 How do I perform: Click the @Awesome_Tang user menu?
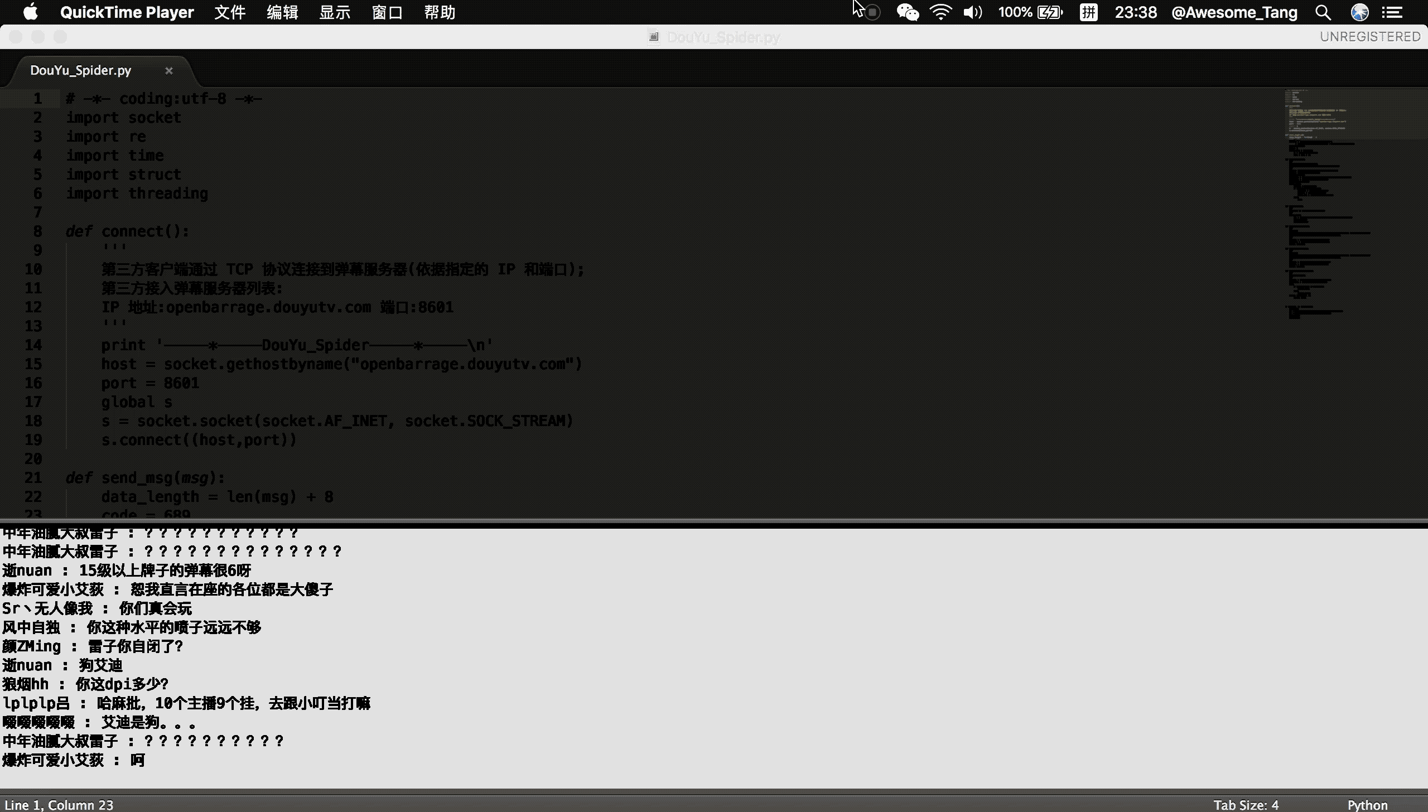1234,12
